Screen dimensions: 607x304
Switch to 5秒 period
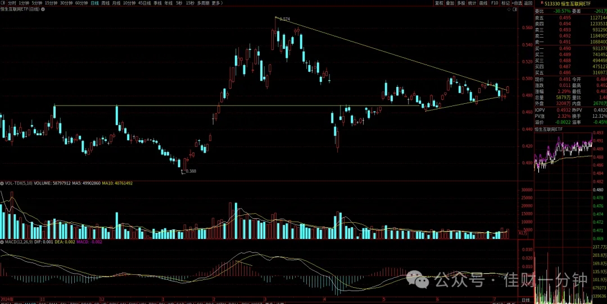[179, 3]
